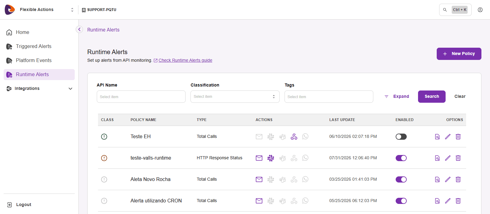The height and width of the screenshot is (214, 490).
Task: Collapse the sidebar with the chevron button
Action: coord(79,29)
